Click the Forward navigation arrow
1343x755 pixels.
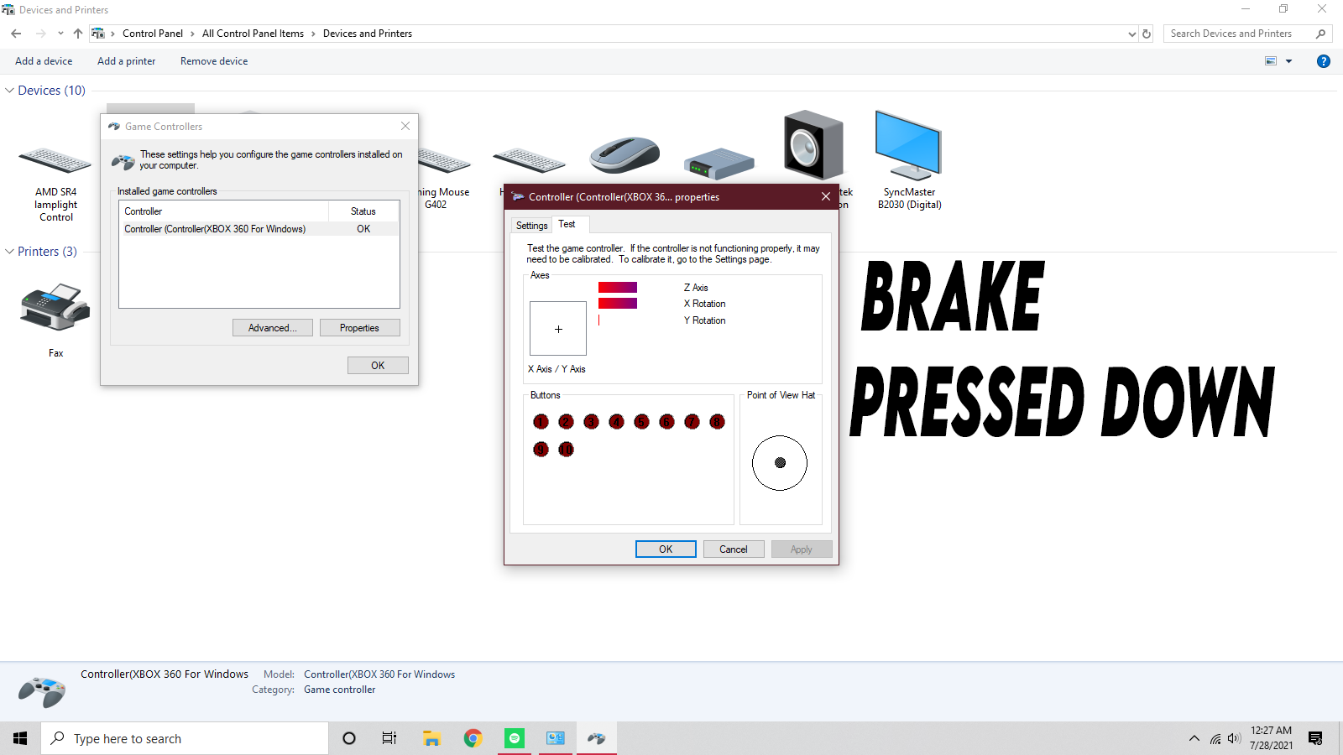[x=40, y=34]
